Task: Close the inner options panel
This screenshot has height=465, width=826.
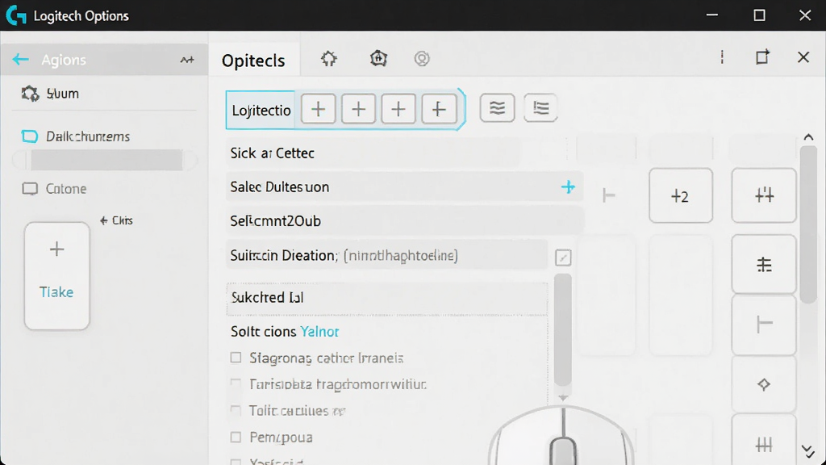Action: (803, 57)
